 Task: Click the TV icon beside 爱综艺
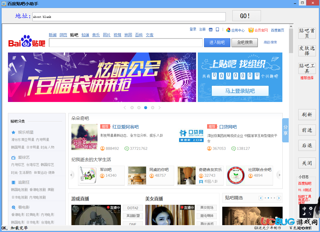pos(13,158)
